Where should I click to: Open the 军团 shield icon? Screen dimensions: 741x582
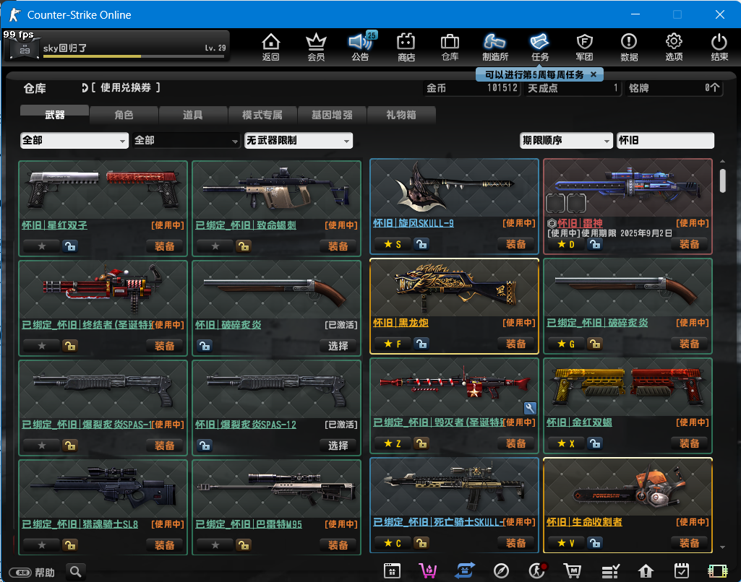coord(585,47)
